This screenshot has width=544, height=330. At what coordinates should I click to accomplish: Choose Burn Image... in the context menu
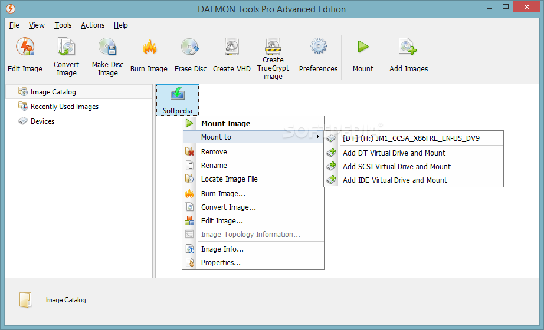click(x=253, y=194)
